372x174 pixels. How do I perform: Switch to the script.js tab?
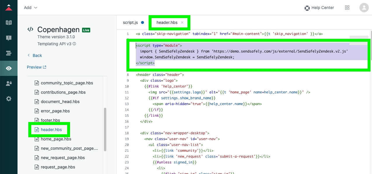coord(130,22)
